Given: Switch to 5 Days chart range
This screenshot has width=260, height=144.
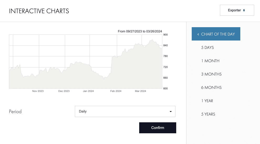Looking at the screenshot, I should click(x=207, y=48).
